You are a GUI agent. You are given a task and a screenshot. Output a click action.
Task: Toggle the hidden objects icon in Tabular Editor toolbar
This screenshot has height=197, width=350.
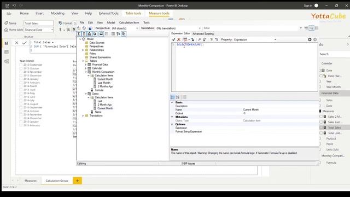107,34
